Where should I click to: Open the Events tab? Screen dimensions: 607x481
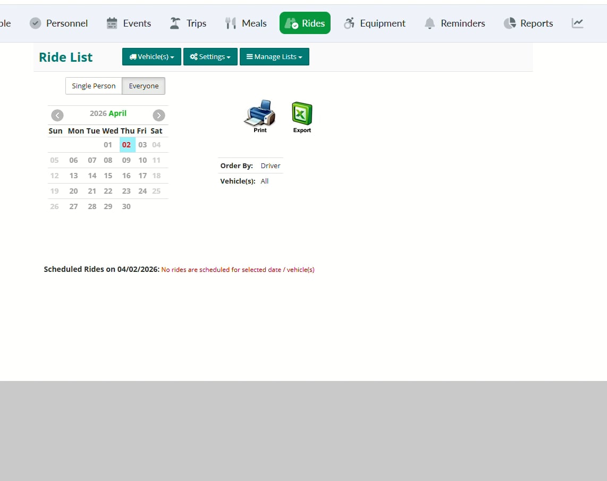(x=129, y=23)
